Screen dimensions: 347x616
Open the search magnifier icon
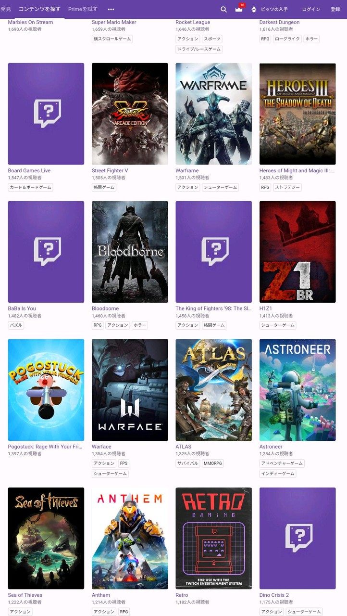click(223, 9)
